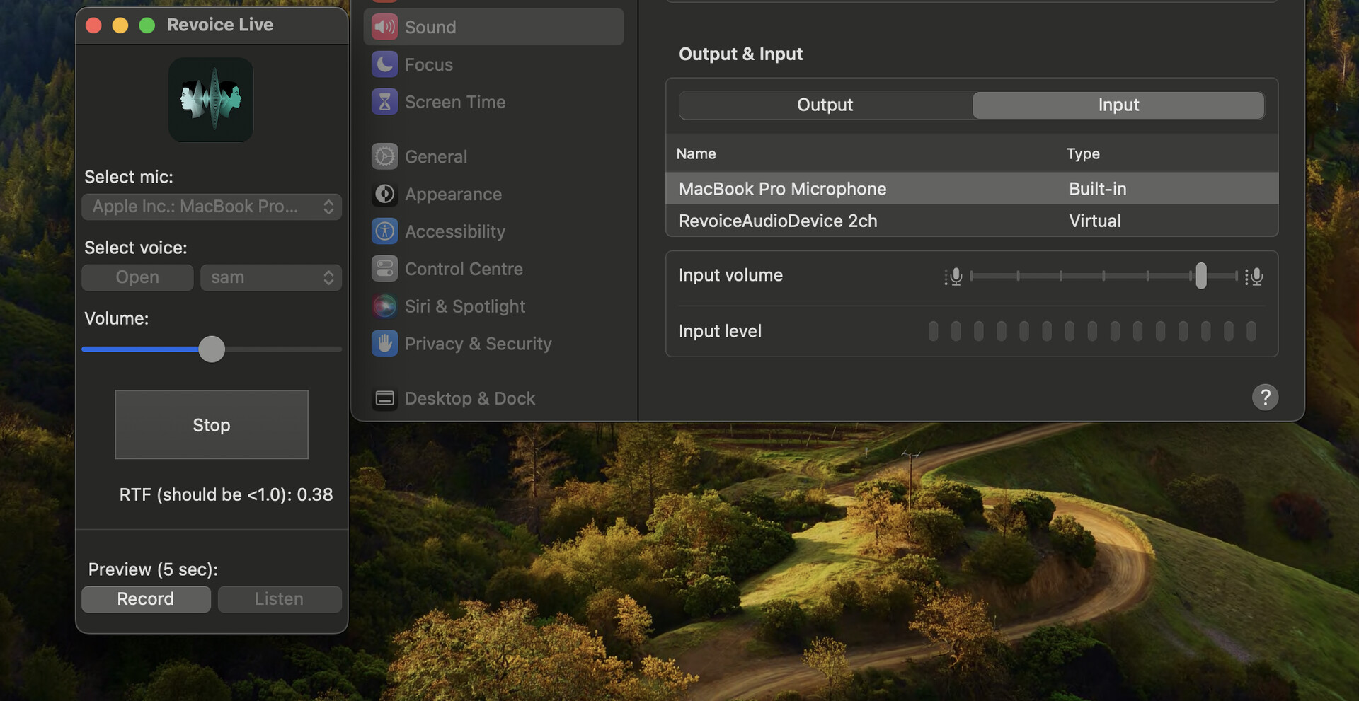Click the Virtual type cell
The width and height of the screenshot is (1359, 701).
(x=1095, y=221)
